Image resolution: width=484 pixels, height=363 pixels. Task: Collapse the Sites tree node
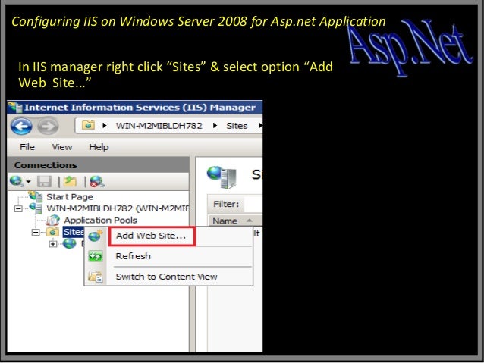coord(36,232)
